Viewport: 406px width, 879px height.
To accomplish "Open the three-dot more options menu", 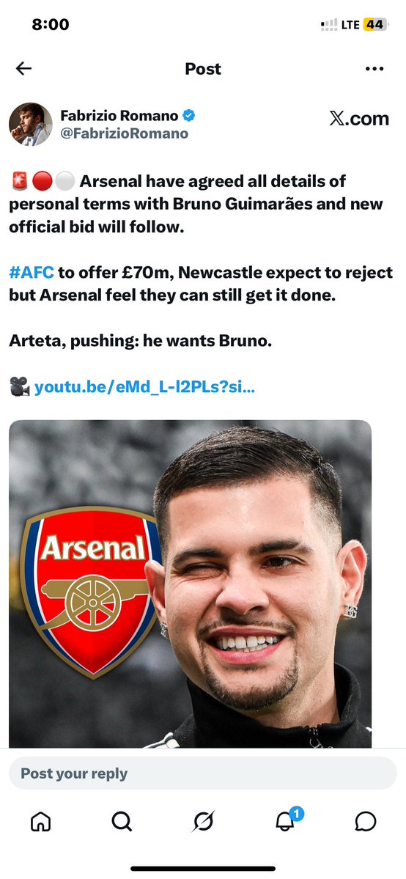I will 374,69.
